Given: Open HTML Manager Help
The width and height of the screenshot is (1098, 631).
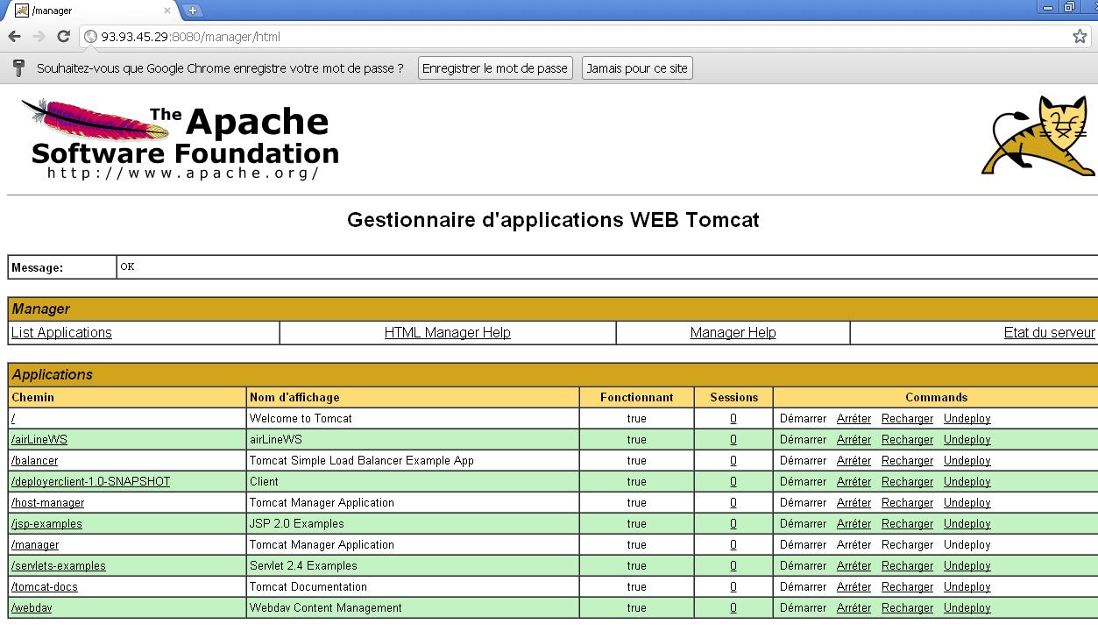Looking at the screenshot, I should (x=447, y=333).
